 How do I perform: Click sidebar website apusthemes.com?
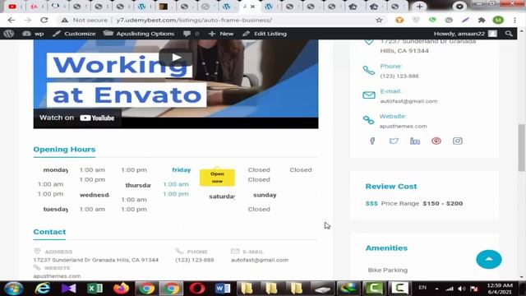point(404,126)
